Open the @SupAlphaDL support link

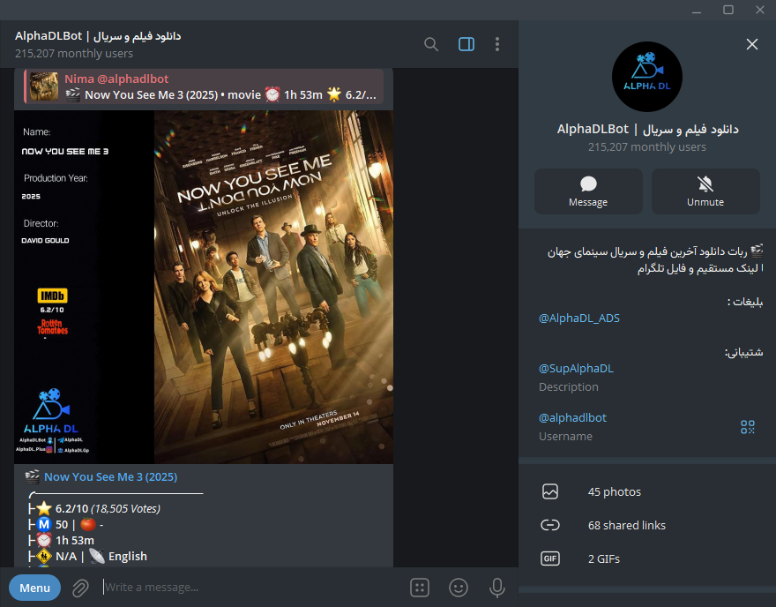coord(576,368)
